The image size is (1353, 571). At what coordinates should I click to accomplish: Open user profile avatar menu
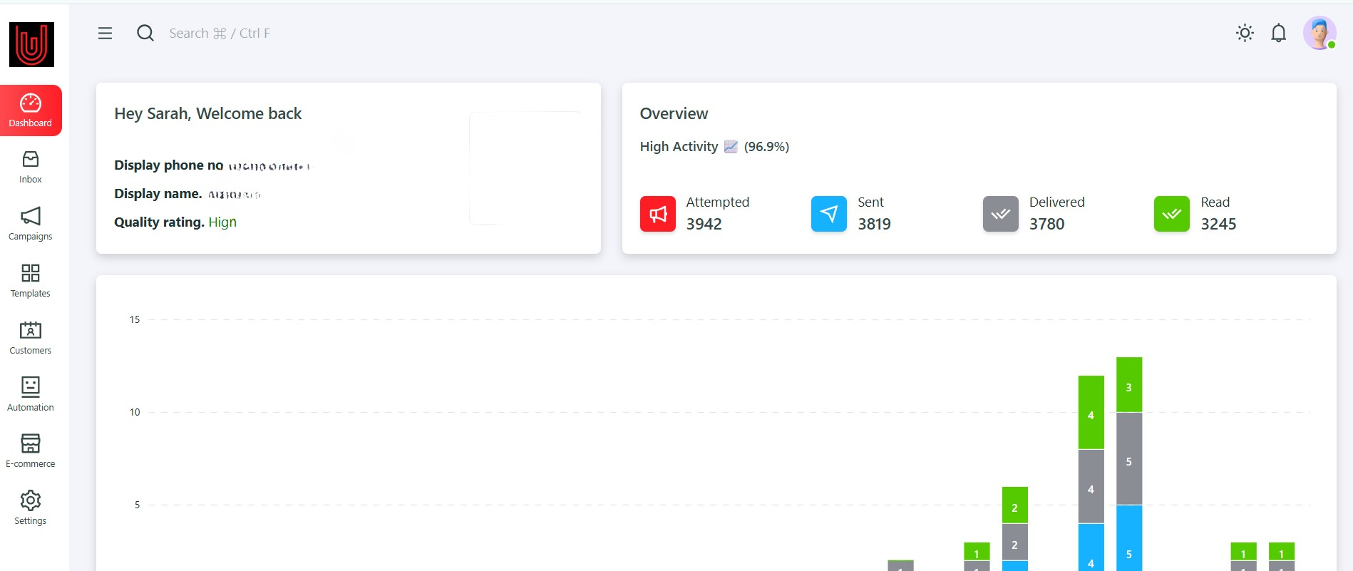pyautogui.click(x=1319, y=33)
